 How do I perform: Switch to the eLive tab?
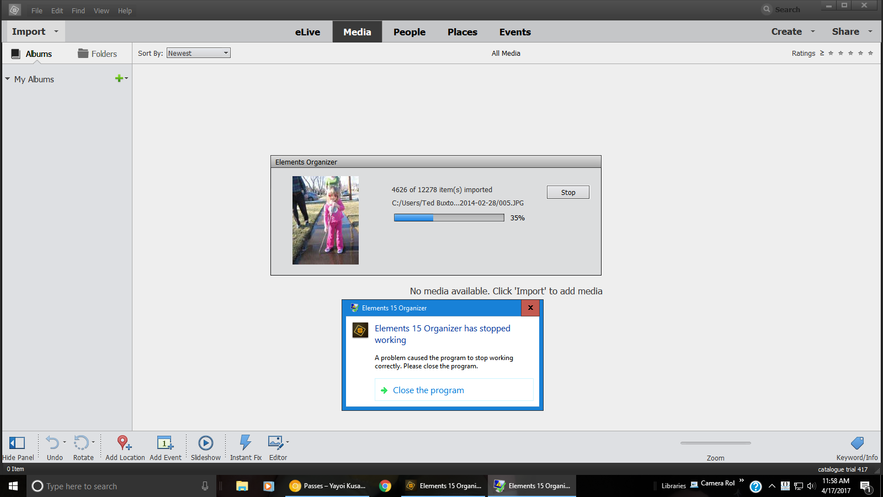(307, 32)
